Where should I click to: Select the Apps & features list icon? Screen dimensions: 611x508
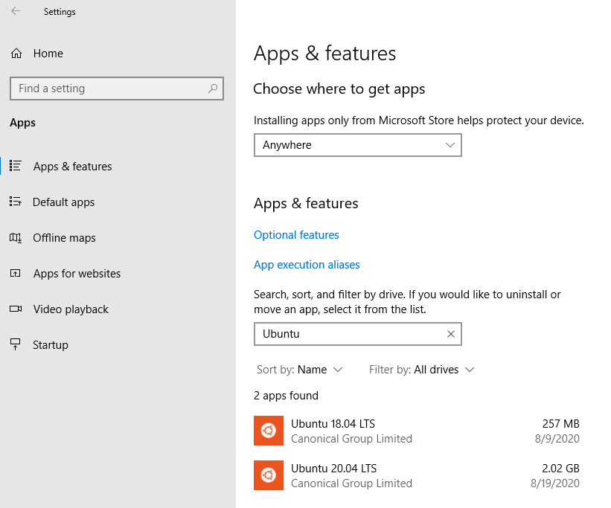[x=16, y=166]
